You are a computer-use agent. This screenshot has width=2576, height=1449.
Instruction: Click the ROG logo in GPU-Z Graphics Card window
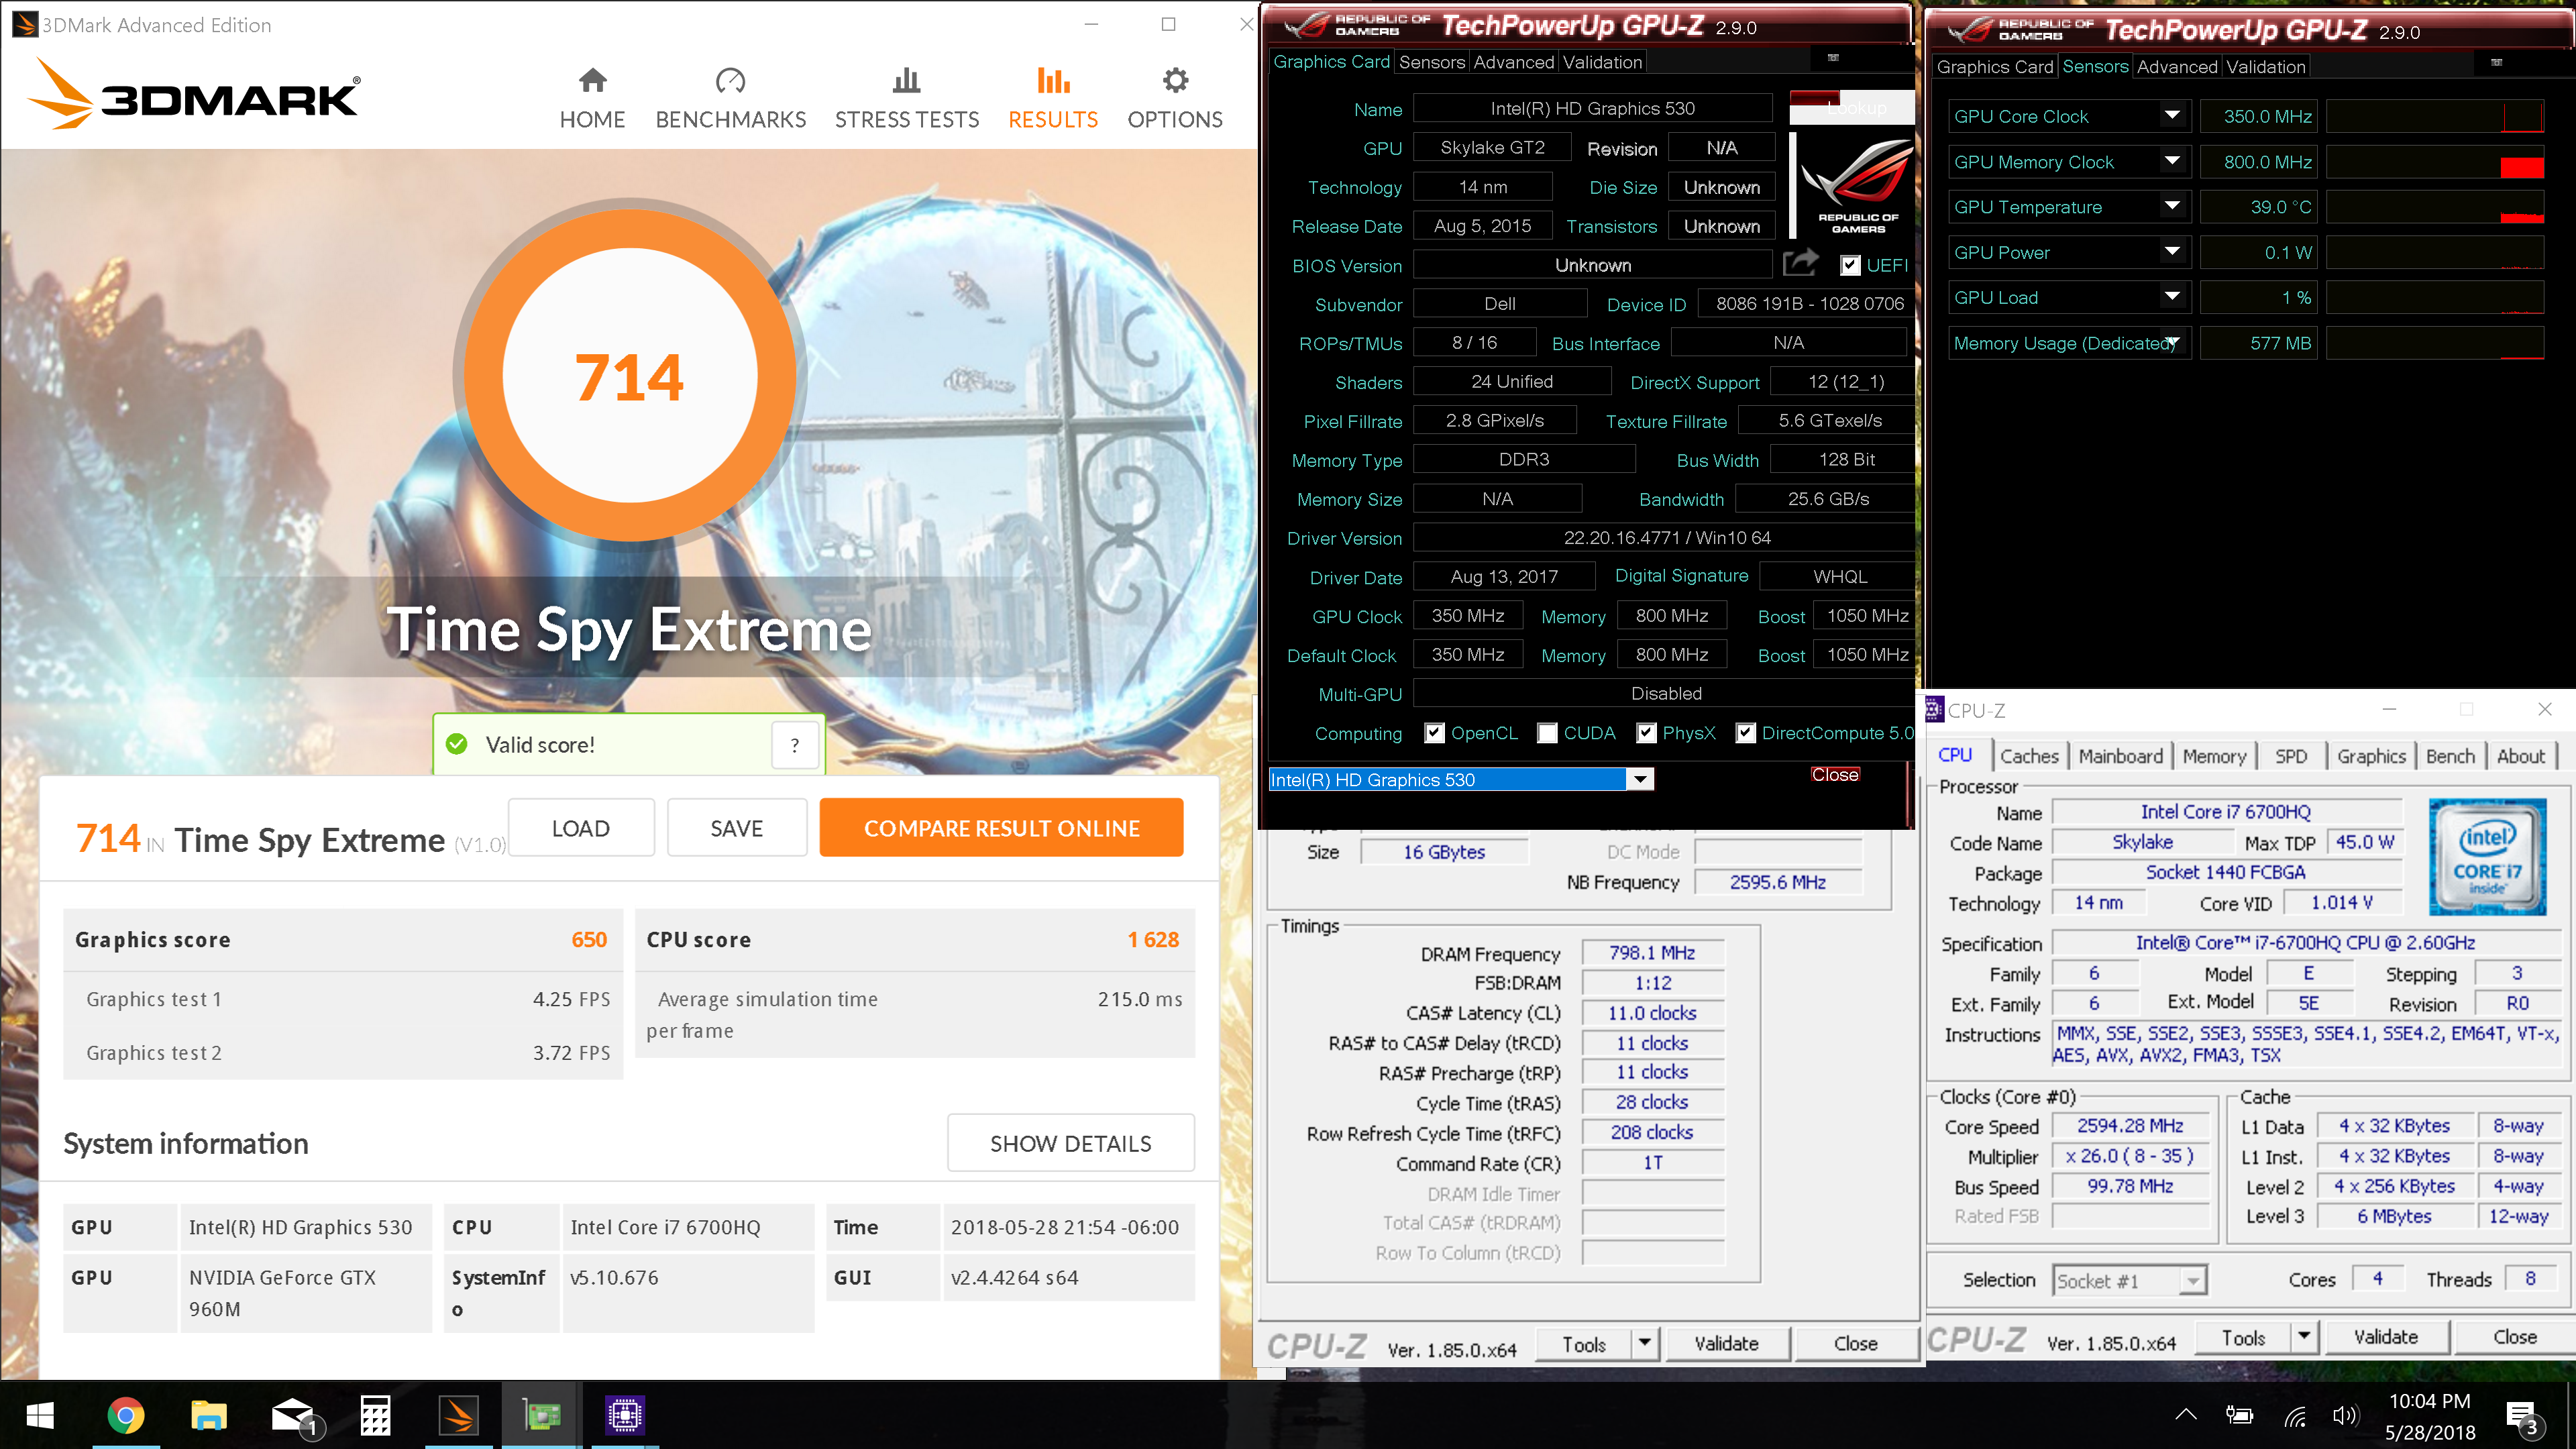[1857, 185]
